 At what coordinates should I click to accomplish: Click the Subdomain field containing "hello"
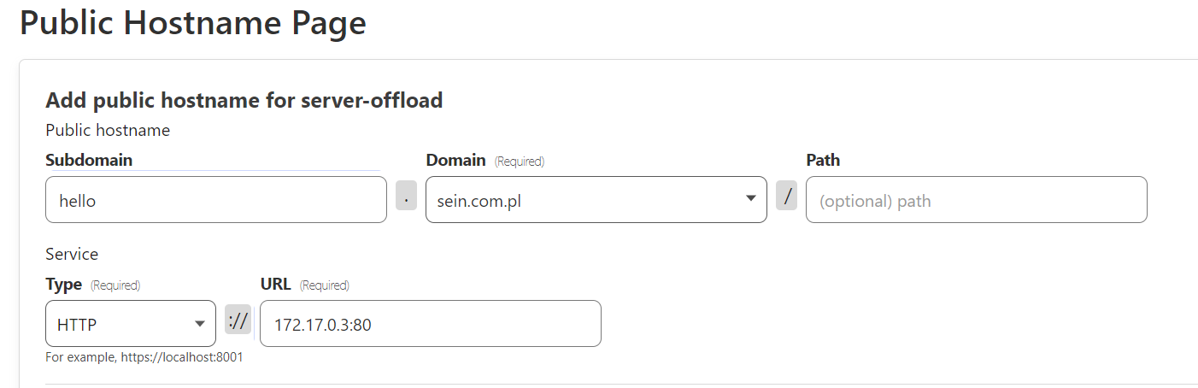(215, 200)
